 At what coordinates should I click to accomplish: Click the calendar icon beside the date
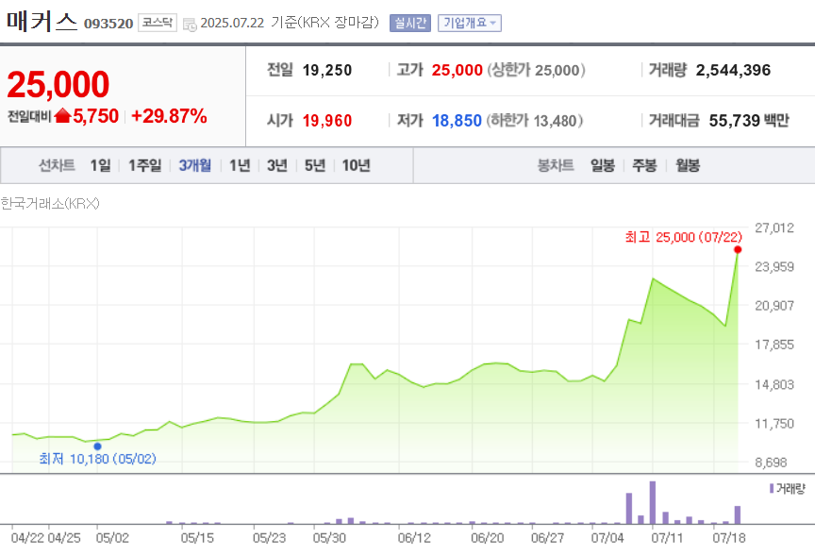pyautogui.click(x=190, y=24)
